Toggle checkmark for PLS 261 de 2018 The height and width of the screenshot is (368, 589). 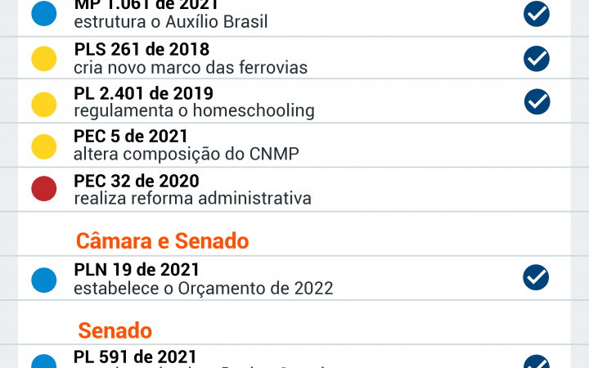click(x=537, y=57)
